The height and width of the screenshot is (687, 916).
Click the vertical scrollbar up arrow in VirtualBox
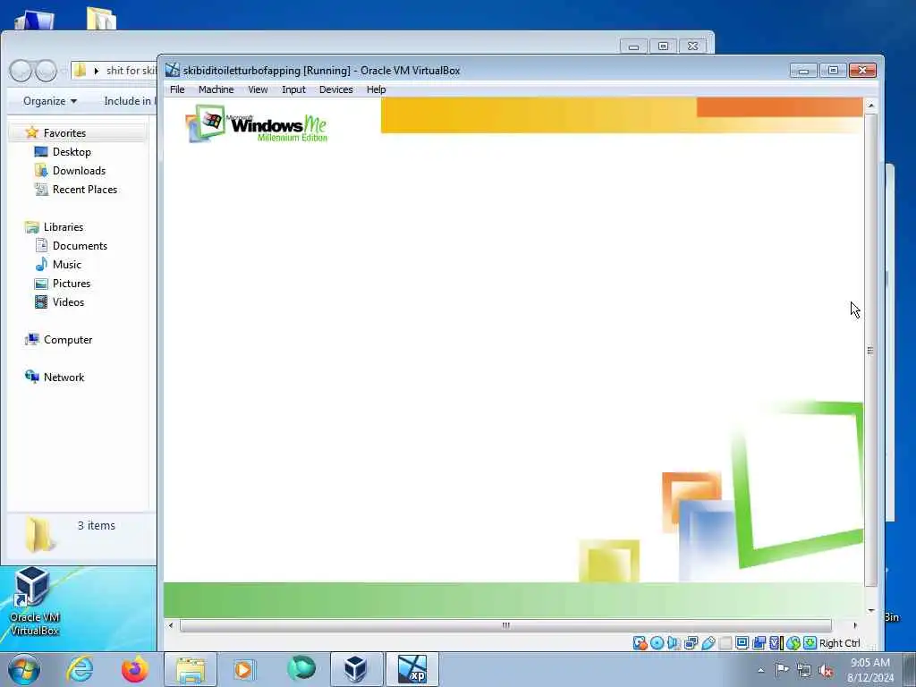[x=870, y=106]
